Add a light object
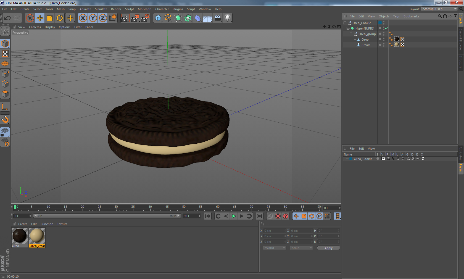 pyautogui.click(x=228, y=18)
